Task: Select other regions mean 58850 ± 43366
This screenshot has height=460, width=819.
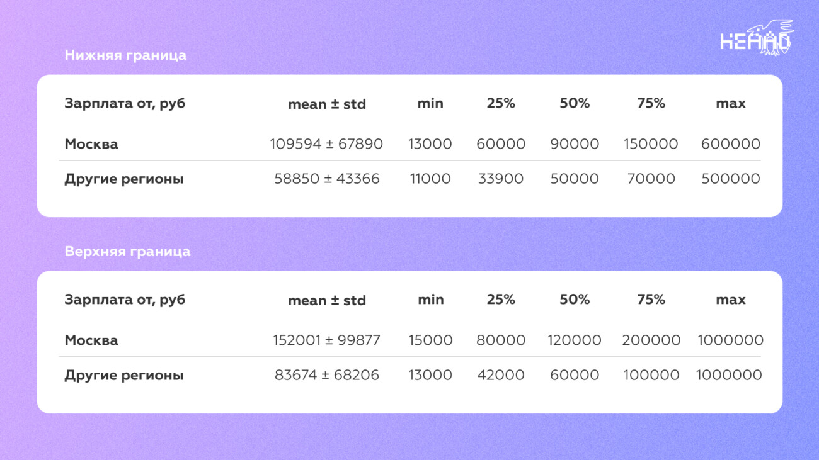Action: 326,179
